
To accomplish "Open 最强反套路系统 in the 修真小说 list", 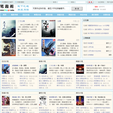I will pos(62,81).
